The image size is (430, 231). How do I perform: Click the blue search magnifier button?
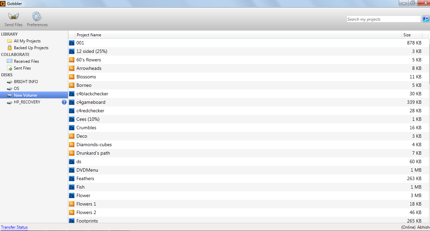pos(426,19)
